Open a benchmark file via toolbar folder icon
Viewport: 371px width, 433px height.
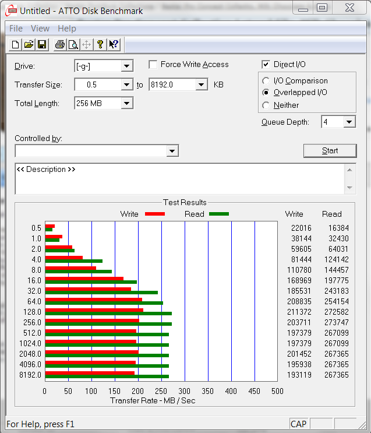[x=29, y=45]
